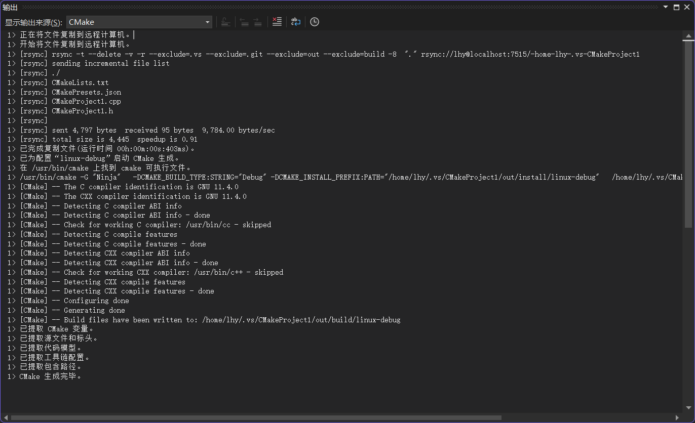Click the Go to Next Message icon
The width and height of the screenshot is (695, 423).
[x=258, y=22]
